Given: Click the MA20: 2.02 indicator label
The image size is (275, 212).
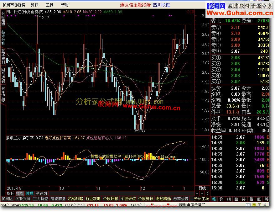Looking at the screenshot, I should 92,12.
